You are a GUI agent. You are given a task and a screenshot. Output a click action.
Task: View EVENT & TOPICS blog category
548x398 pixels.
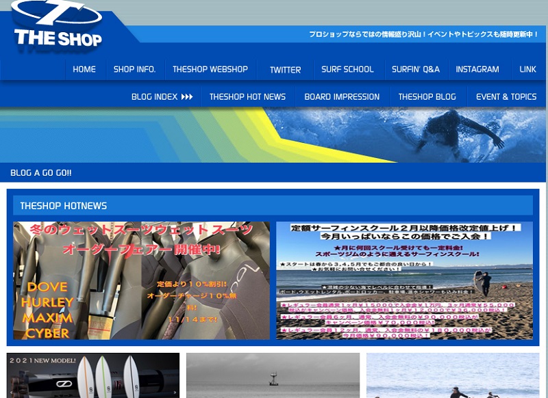click(506, 97)
